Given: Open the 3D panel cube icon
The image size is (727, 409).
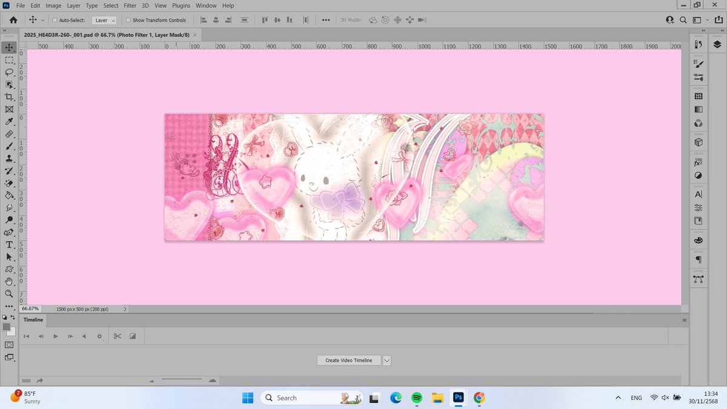Looking at the screenshot, I should coord(698,142).
